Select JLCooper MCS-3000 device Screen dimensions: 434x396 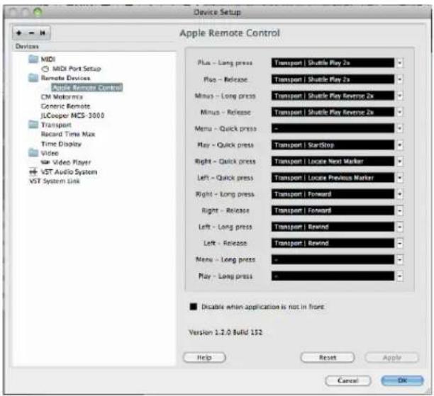coord(72,115)
